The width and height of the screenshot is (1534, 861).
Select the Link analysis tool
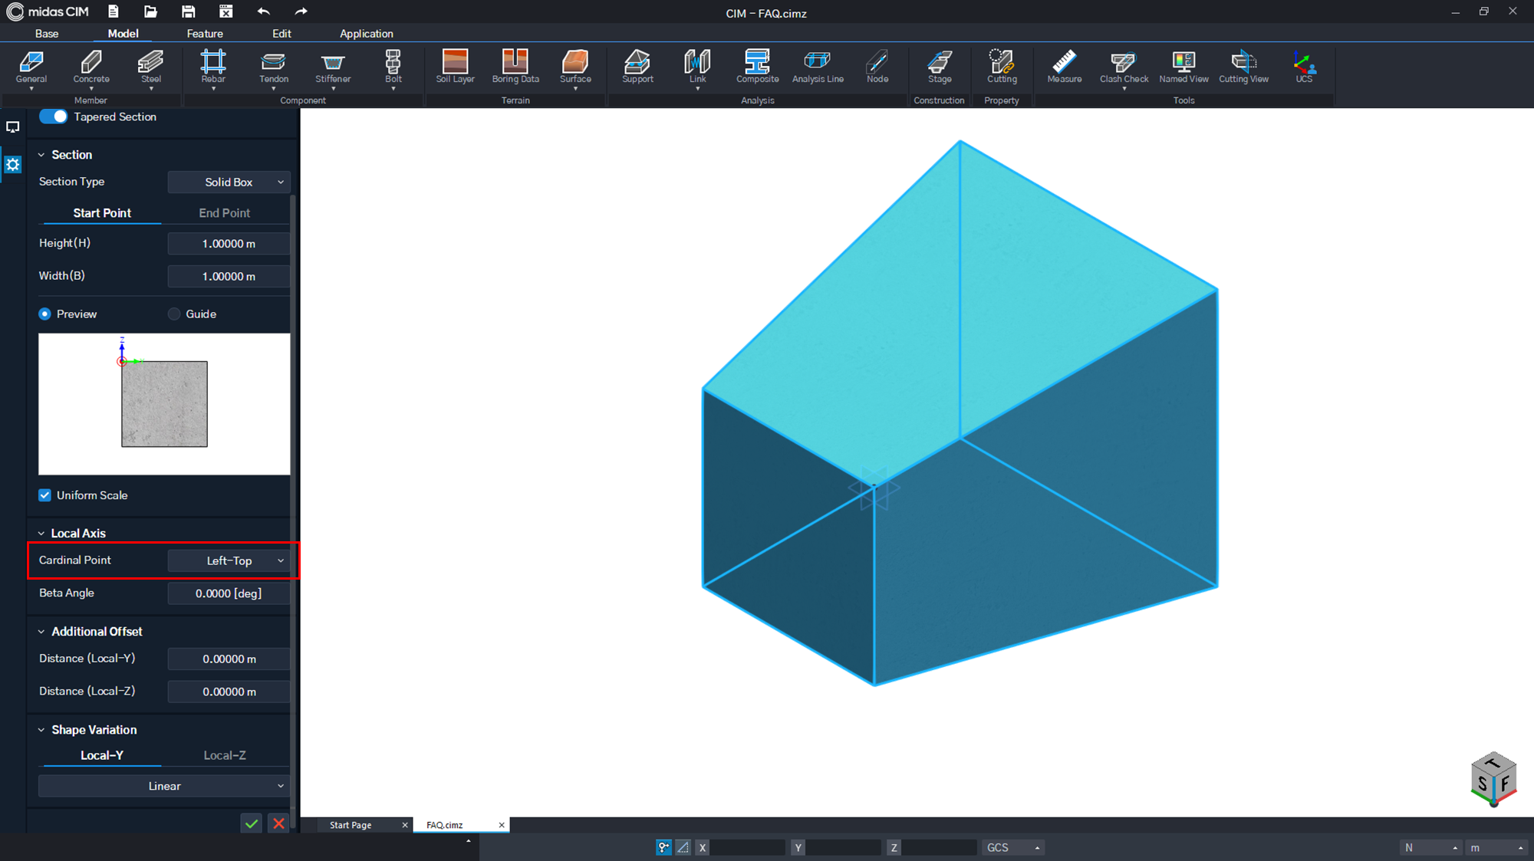(x=697, y=67)
